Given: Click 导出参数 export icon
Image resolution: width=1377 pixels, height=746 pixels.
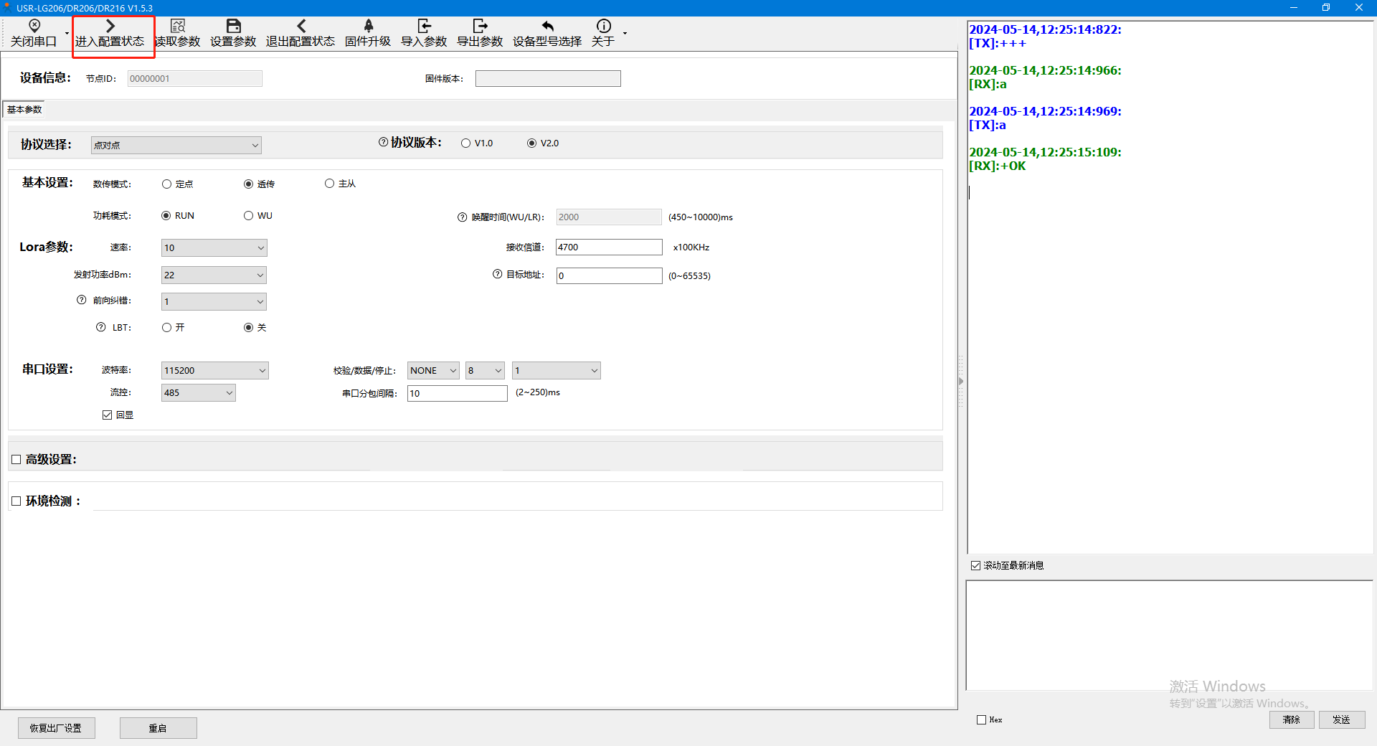Looking at the screenshot, I should click(481, 26).
